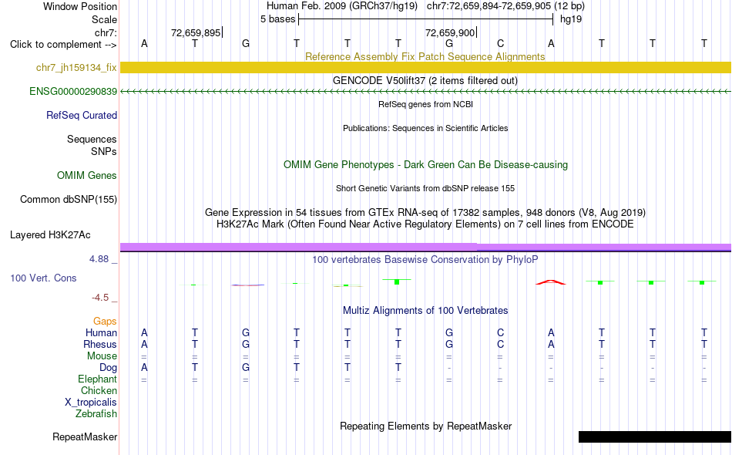Click 'Multiz Alignments of 100 Vertebrates' title
Screen dimensions: 732x455
click(x=425, y=310)
